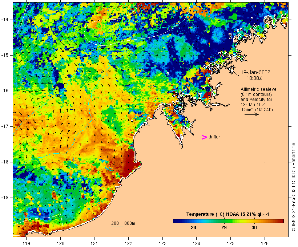Click the longitude label '124'
Viewport: 298px width, 247px height.
pyautogui.click(x=197, y=244)
